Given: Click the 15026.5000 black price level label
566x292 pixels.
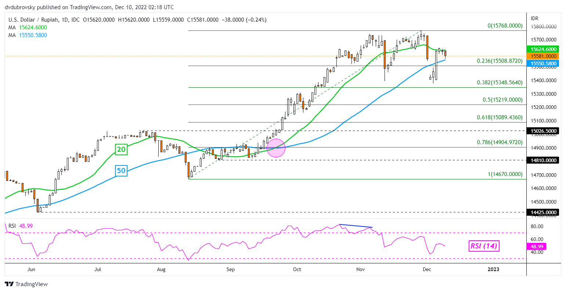Looking at the screenshot, I should click(542, 131).
